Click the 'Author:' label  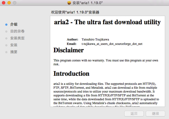click(x=72, y=39)
